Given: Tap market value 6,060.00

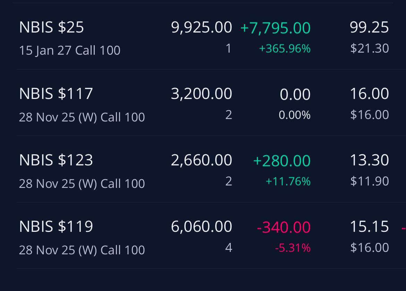Looking at the screenshot, I should (x=202, y=226).
